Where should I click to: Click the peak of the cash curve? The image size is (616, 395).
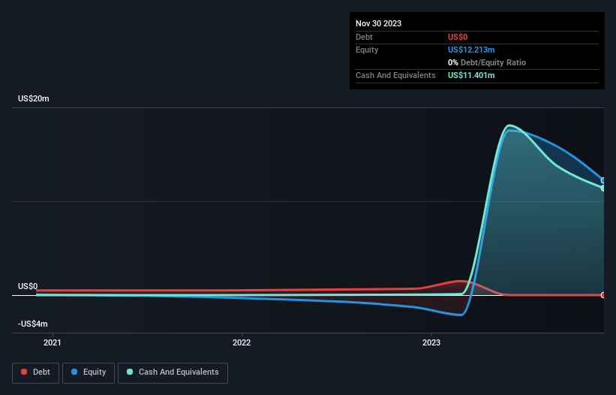[x=509, y=125]
